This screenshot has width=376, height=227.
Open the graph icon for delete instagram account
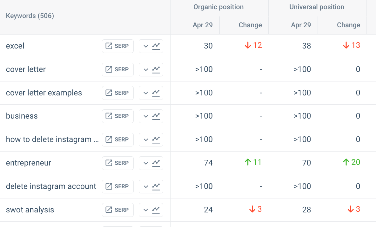155,186
